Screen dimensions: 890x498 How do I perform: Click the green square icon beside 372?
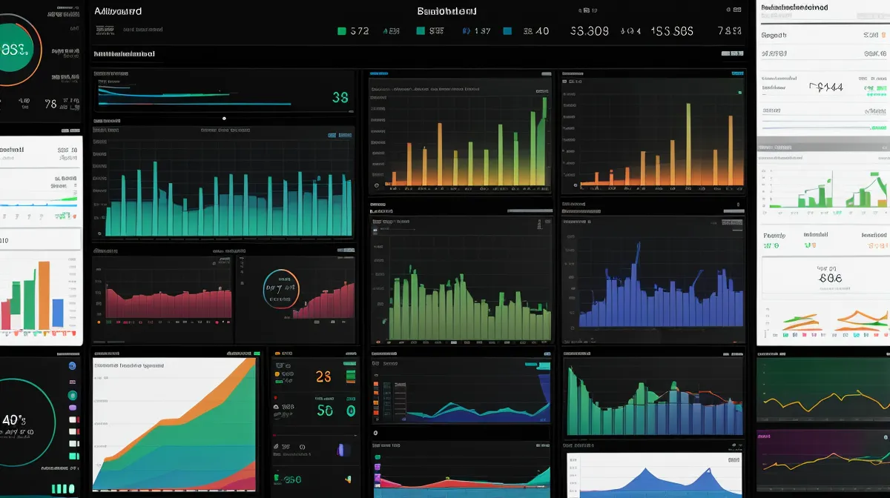(x=342, y=31)
